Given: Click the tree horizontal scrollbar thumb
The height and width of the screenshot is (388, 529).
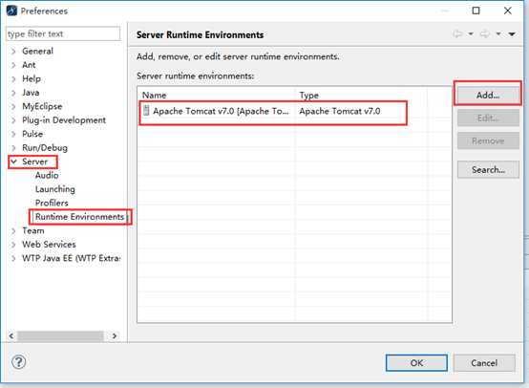Looking at the screenshot, I should coord(60,335).
